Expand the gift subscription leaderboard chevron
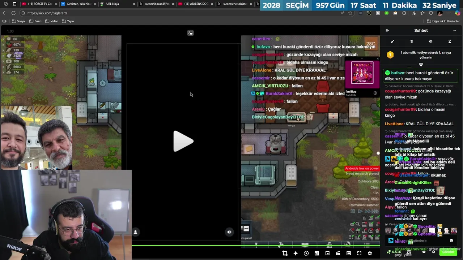 click(x=421, y=65)
